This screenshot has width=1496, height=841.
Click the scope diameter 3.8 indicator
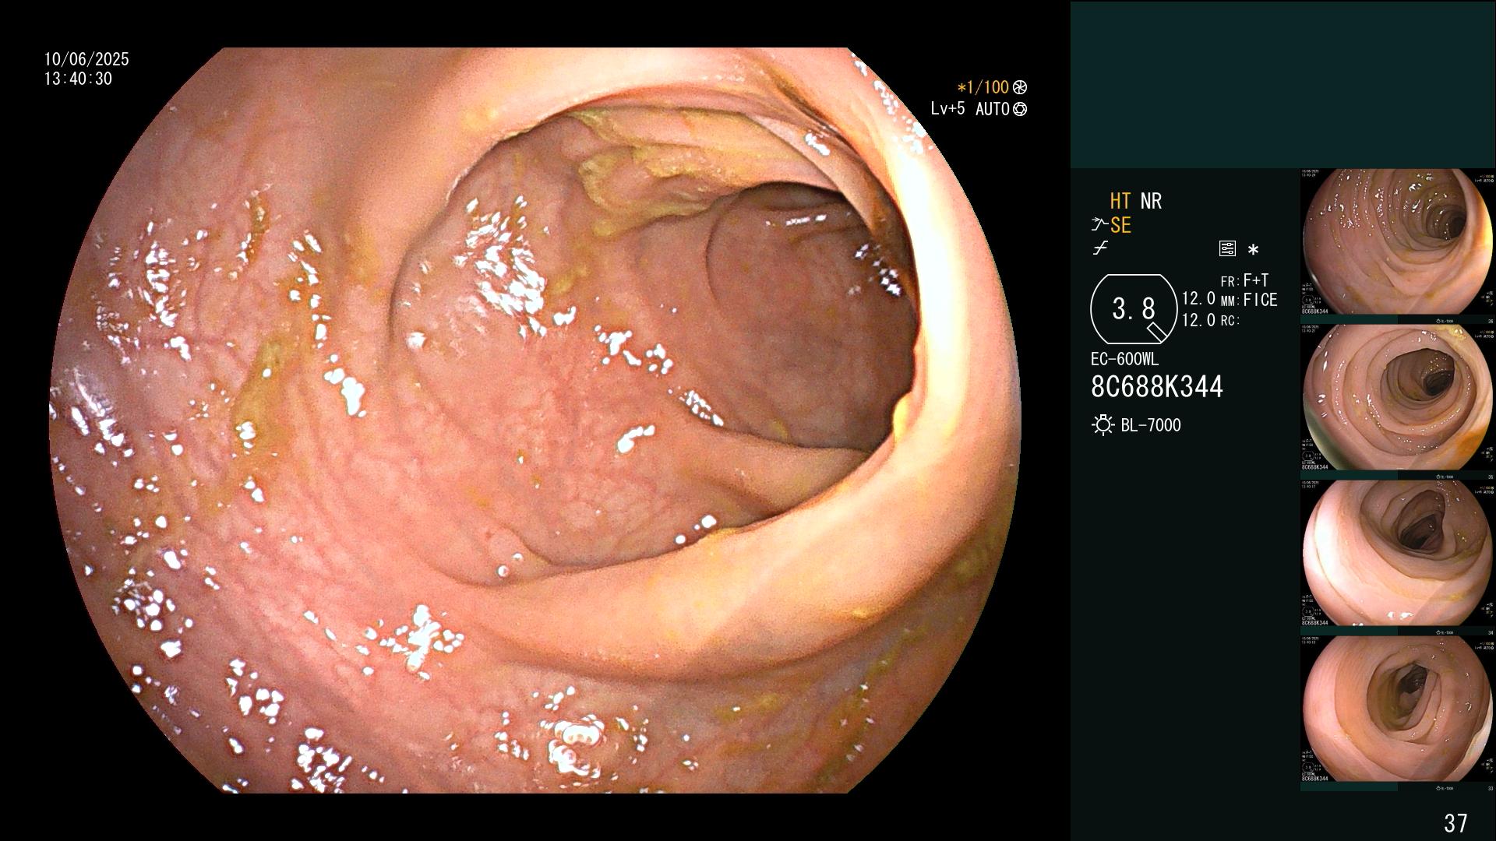click(x=1134, y=309)
